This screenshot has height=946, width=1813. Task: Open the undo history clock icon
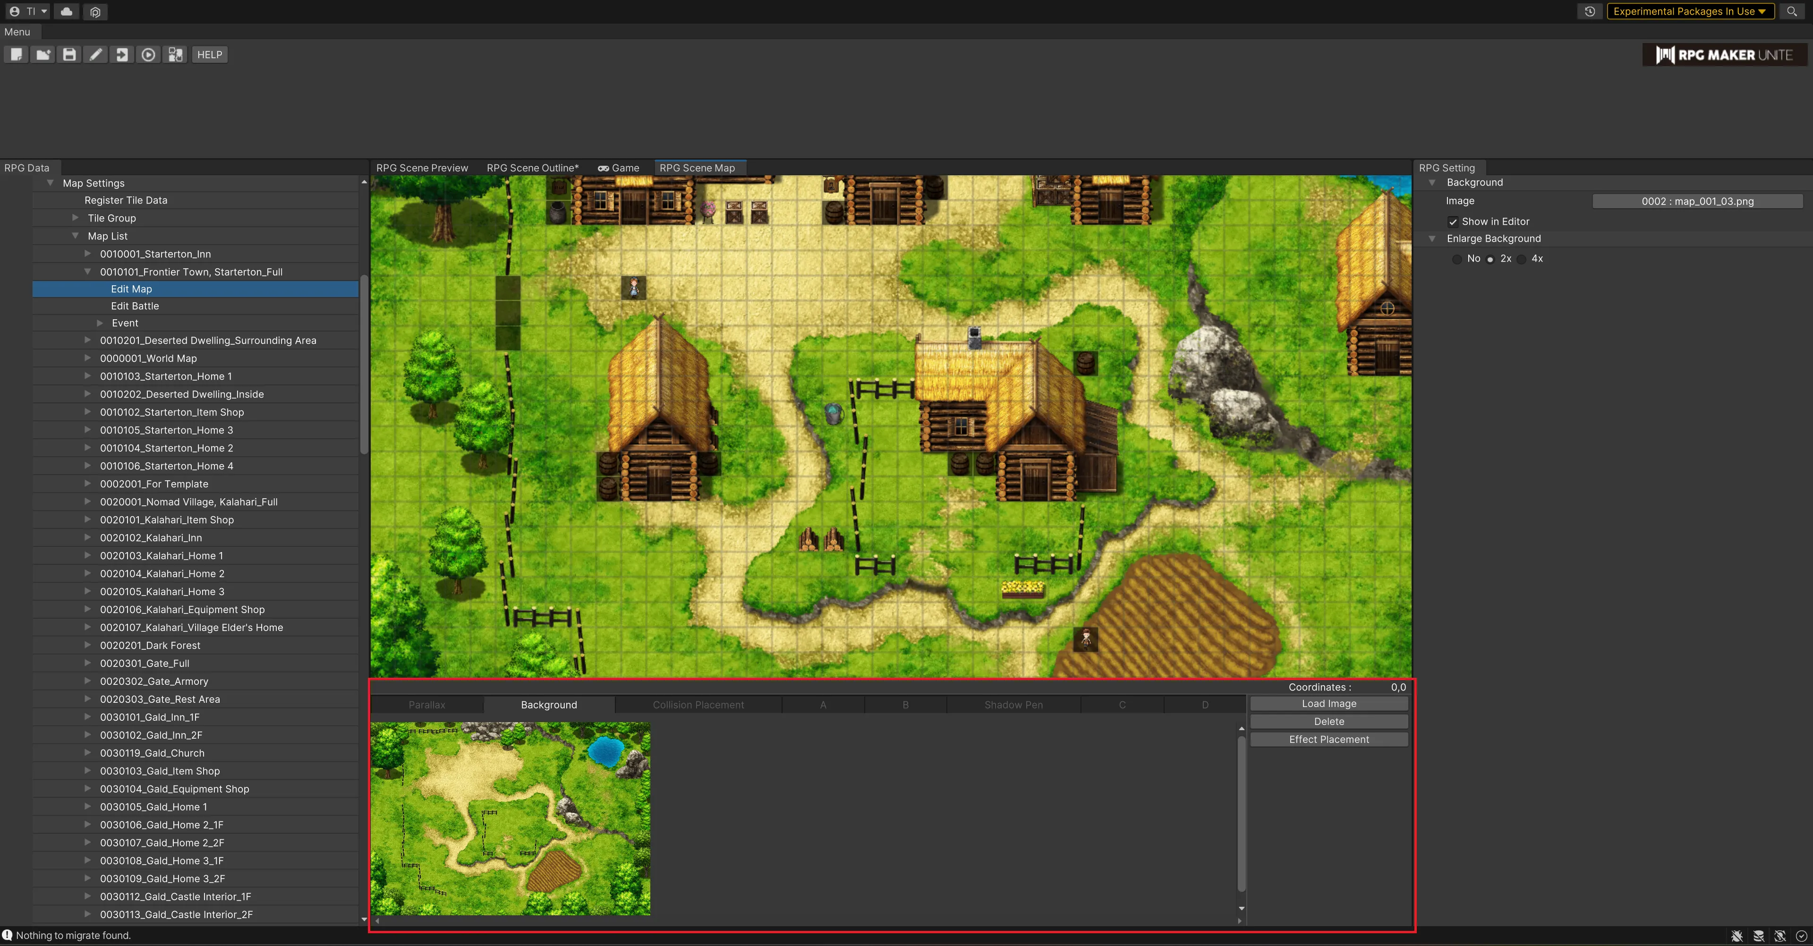[x=1590, y=11]
